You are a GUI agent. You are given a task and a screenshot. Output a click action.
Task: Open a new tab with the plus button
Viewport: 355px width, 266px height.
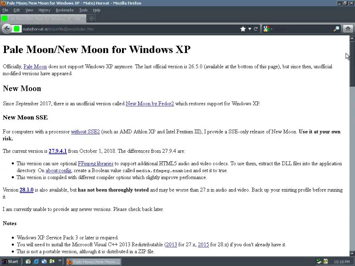click(x=92, y=19)
